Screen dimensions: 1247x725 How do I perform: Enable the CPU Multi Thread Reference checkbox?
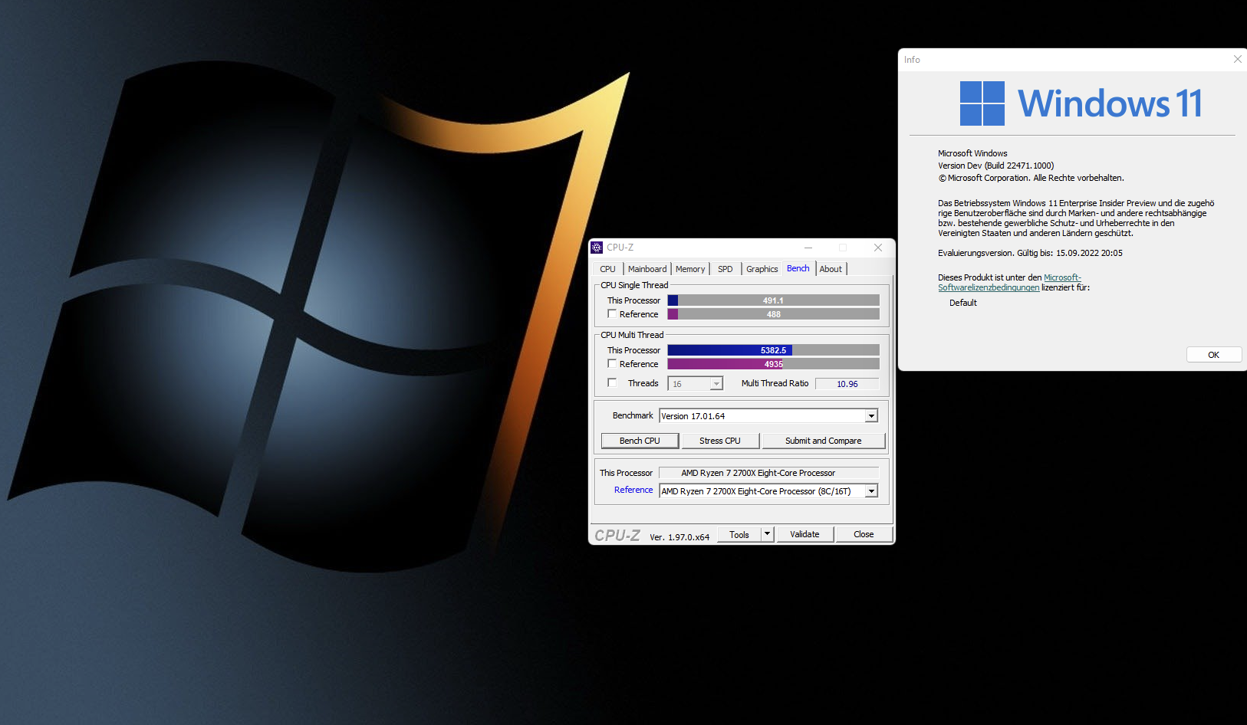612,364
